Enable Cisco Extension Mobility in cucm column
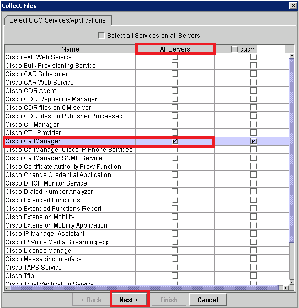 253,217
